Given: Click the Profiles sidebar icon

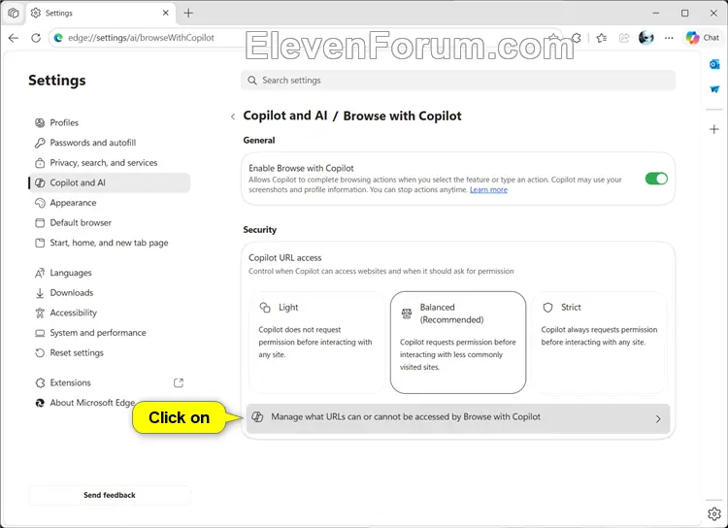Looking at the screenshot, I should [x=40, y=122].
